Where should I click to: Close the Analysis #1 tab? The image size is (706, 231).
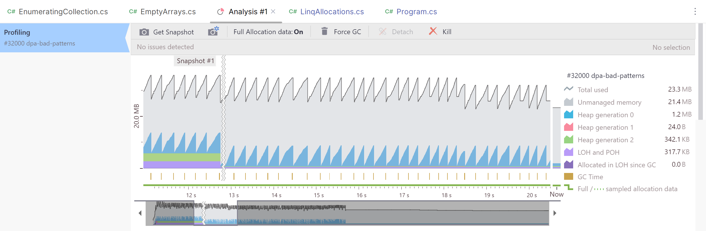pyautogui.click(x=273, y=12)
